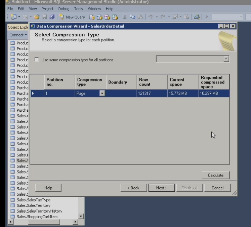
Task: Click the Start play arrow icon
Action: click(207, 17)
